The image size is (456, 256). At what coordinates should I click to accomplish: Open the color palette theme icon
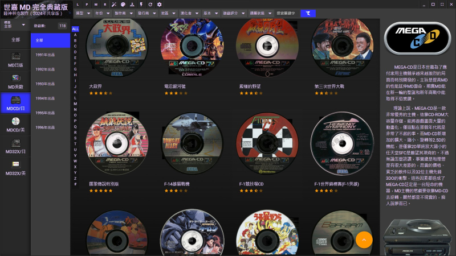[x=123, y=5]
